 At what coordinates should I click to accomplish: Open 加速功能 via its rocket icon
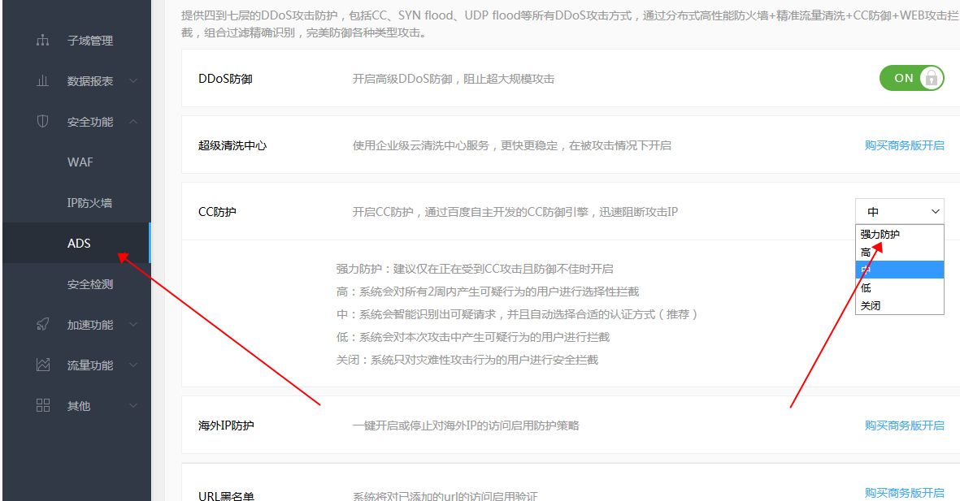(x=43, y=324)
